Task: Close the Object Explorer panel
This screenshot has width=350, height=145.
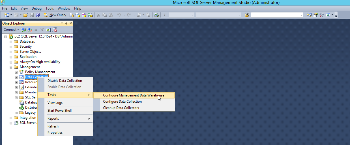Action: (x=71, y=23)
